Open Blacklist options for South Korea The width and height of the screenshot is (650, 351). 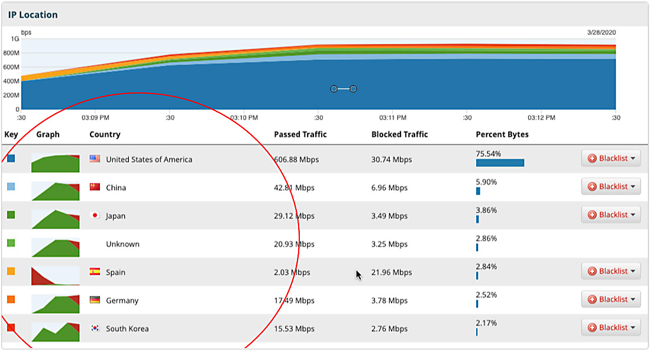(610, 327)
